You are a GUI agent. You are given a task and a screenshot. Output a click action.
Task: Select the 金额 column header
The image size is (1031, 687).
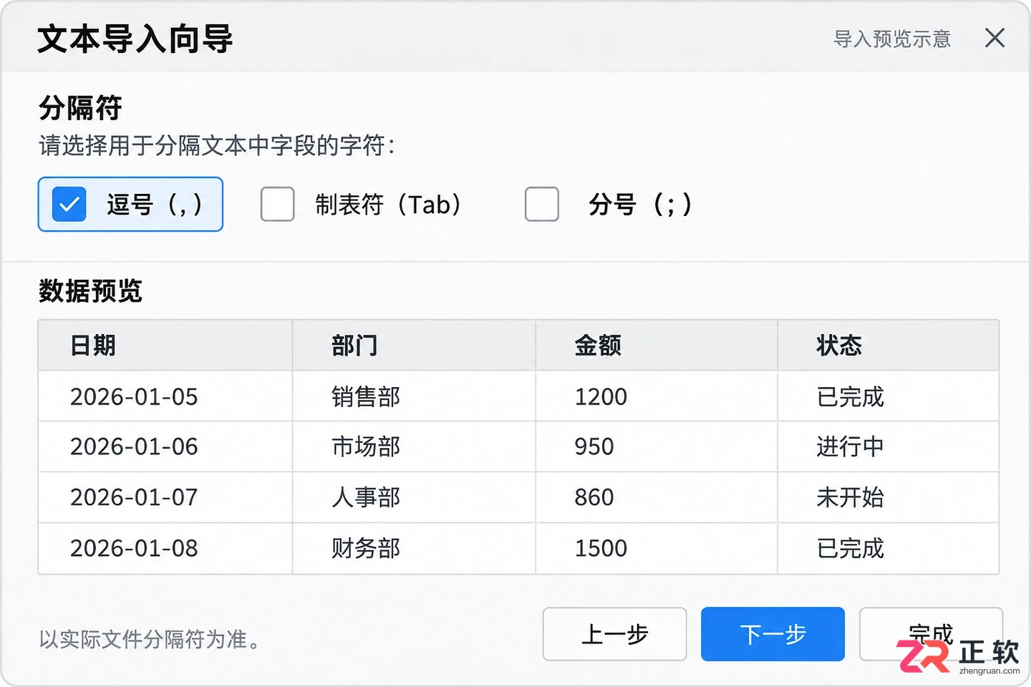pyautogui.click(x=657, y=346)
